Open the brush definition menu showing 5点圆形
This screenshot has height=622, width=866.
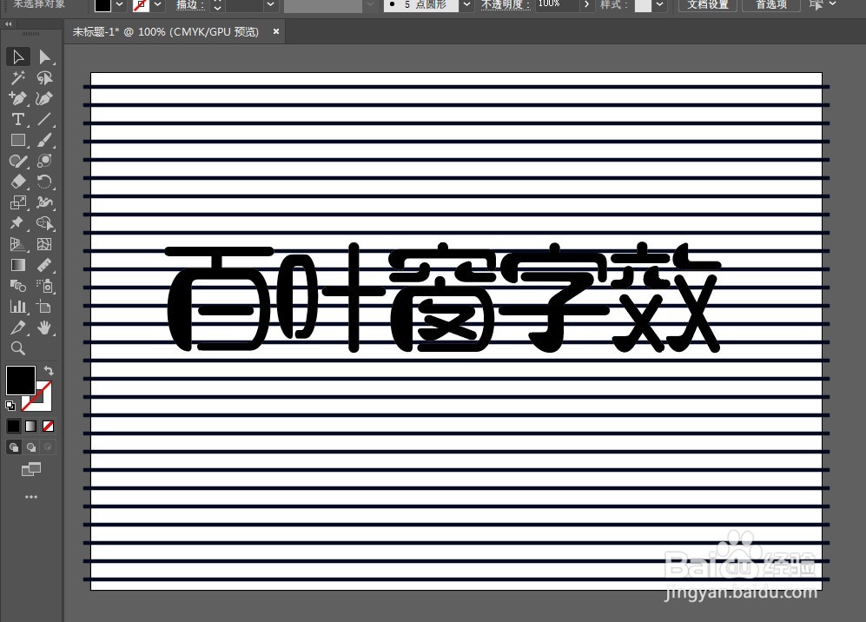(x=466, y=6)
